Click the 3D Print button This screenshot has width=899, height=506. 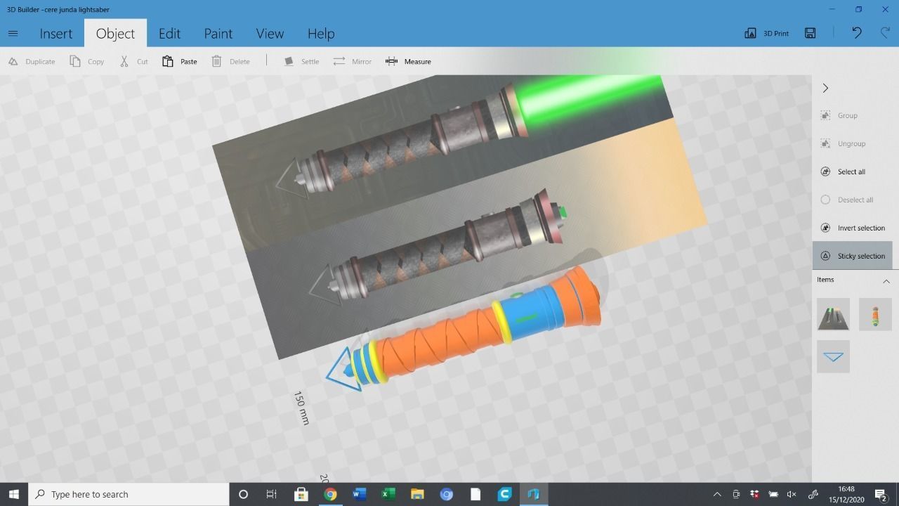click(x=766, y=33)
